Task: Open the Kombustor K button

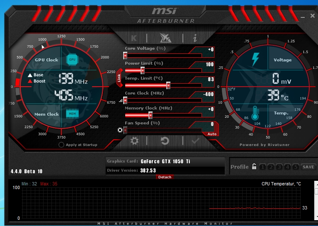Action: (134, 38)
